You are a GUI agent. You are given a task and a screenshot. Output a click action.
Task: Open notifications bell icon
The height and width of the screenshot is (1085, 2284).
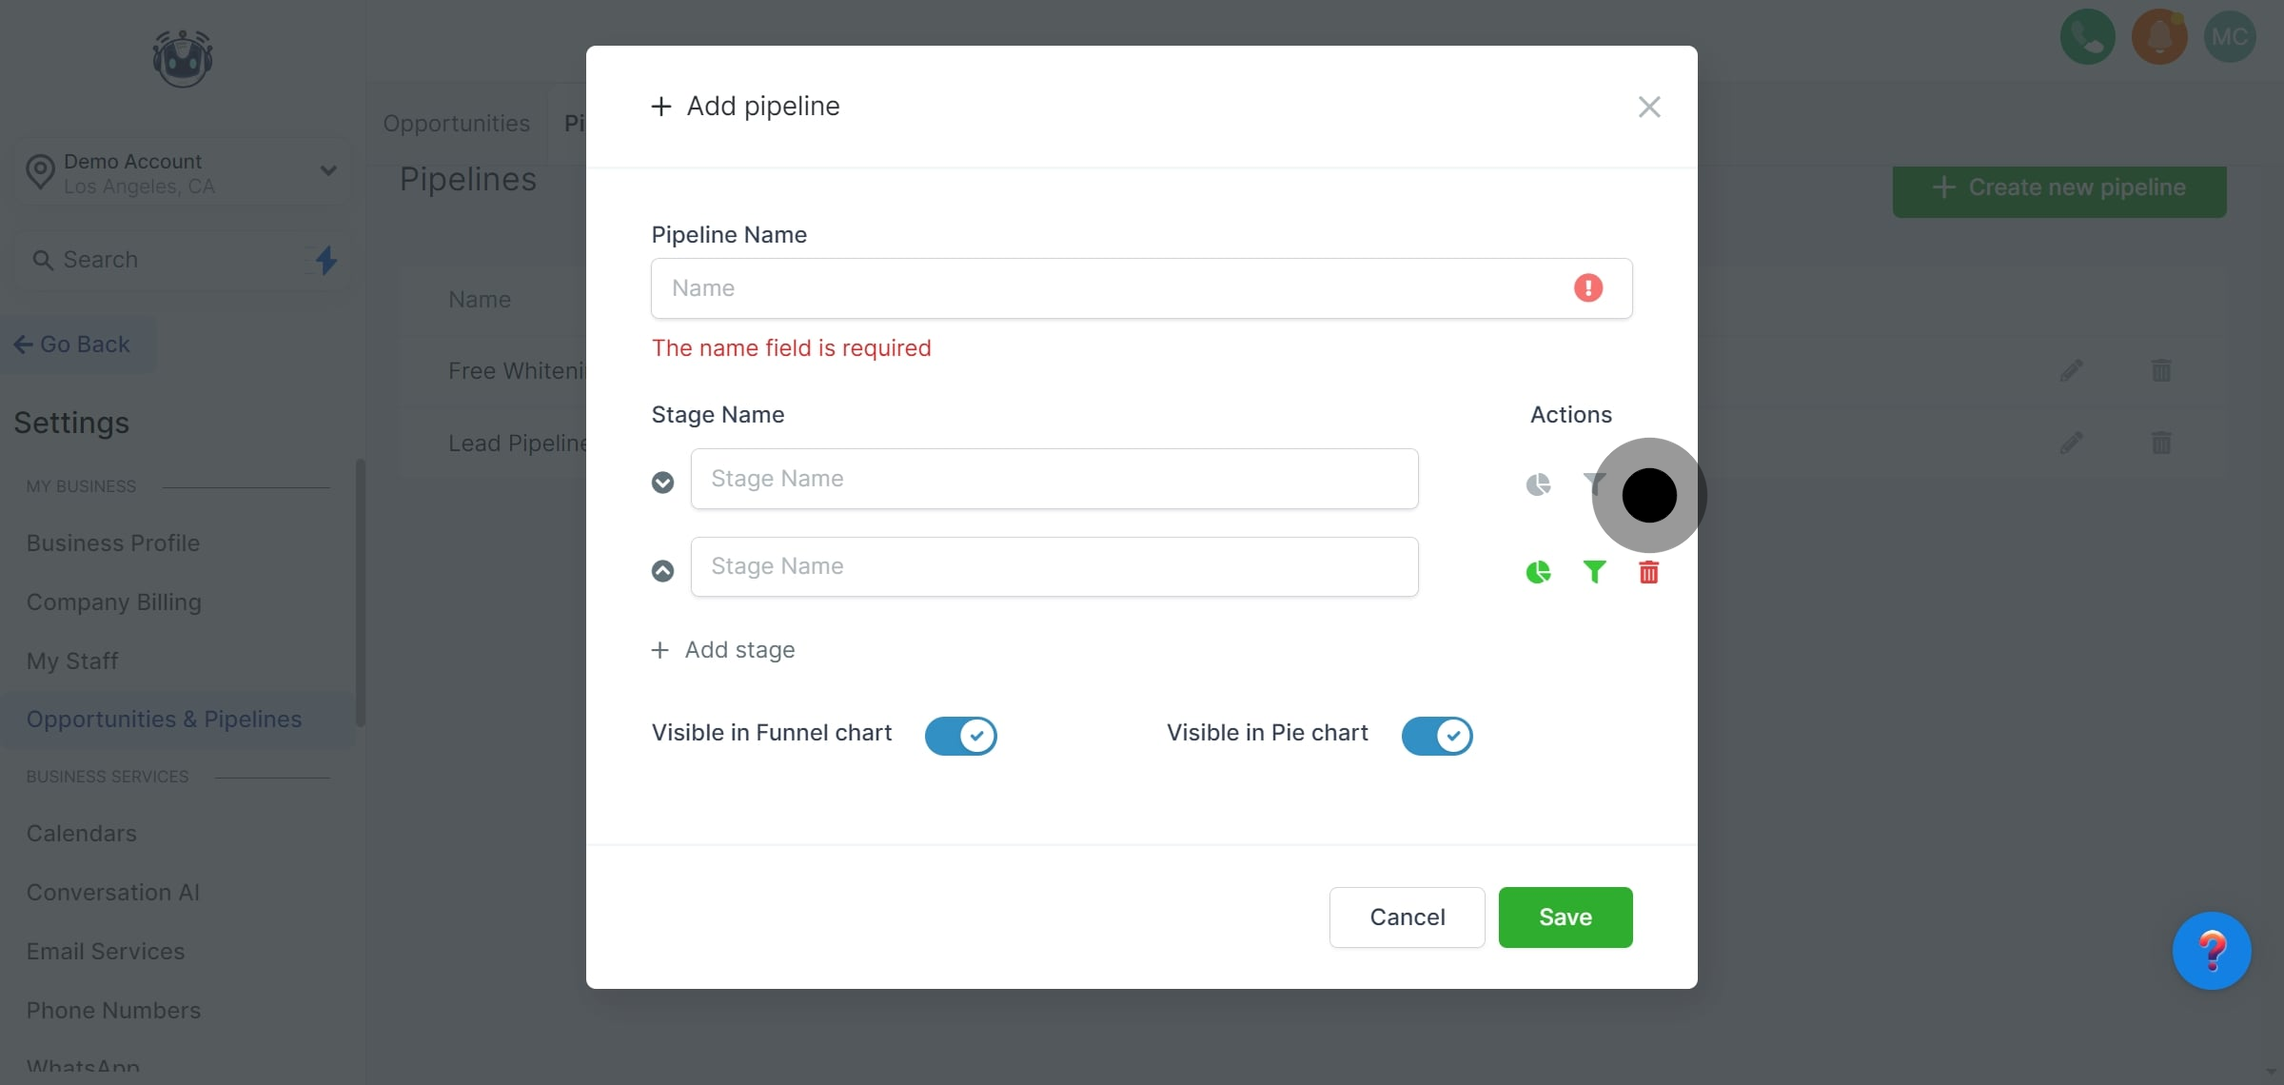(2159, 37)
